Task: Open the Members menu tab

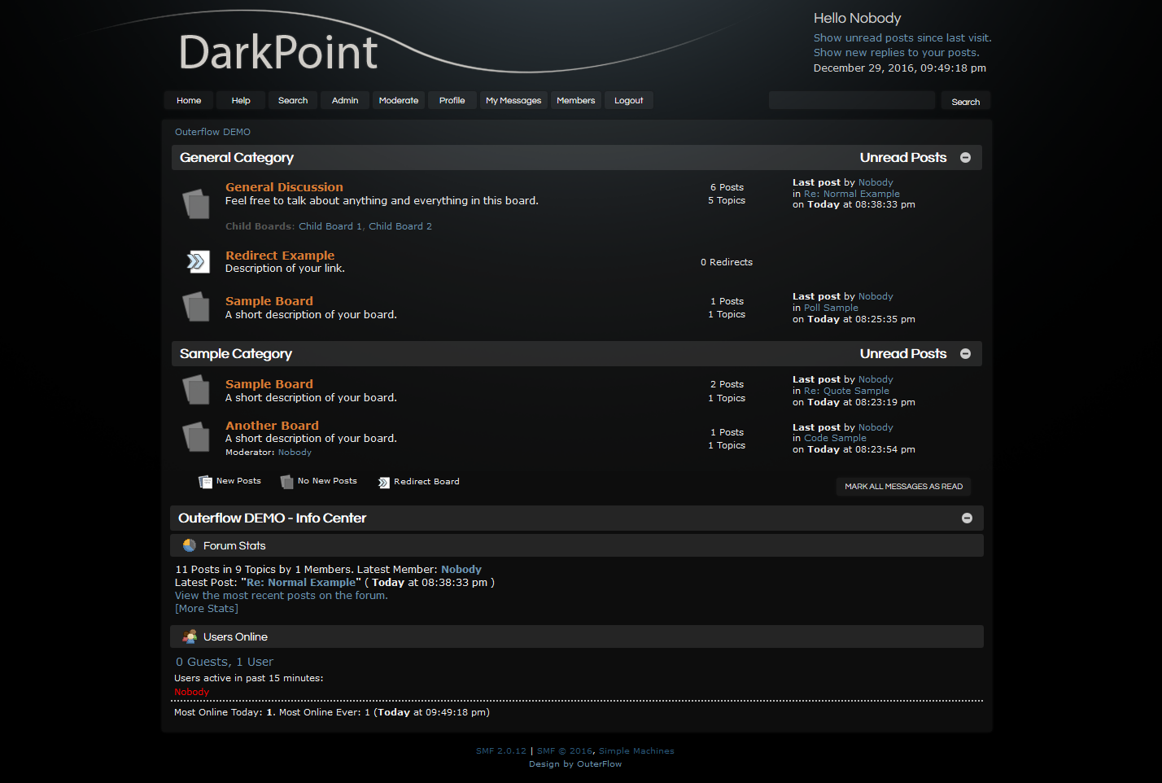Action: click(x=576, y=100)
